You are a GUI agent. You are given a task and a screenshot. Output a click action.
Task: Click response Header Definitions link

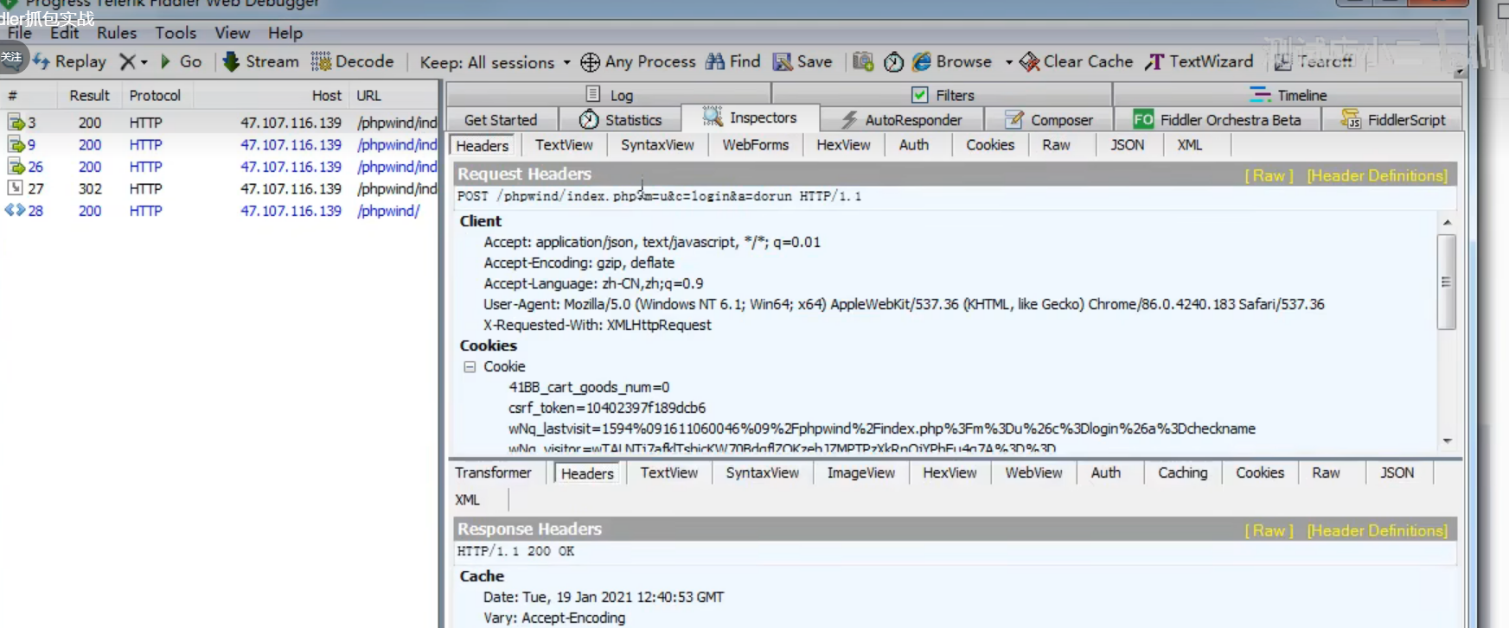[x=1377, y=530]
